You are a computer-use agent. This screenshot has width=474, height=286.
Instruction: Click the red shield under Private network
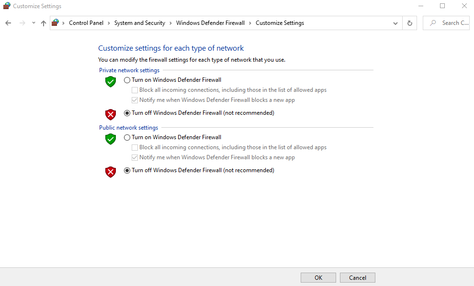pos(111,114)
